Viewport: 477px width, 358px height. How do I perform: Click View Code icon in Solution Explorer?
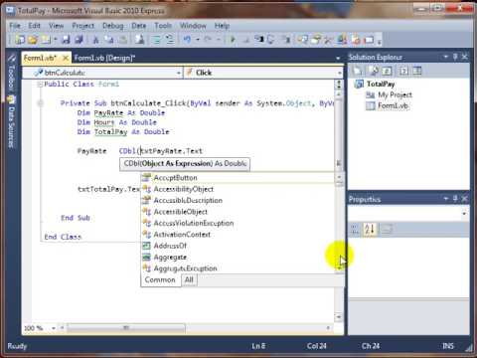point(403,71)
